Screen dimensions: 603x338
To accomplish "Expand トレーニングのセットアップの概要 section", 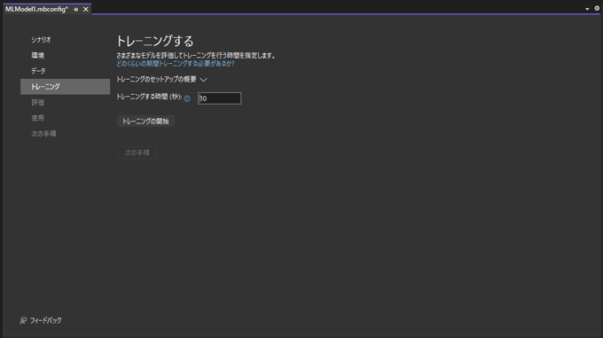I will pyautogui.click(x=162, y=79).
